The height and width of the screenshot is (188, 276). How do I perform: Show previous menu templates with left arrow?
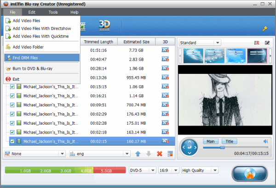(x=180, y=56)
